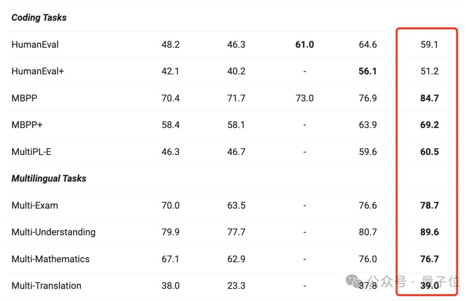476x301 pixels.
Task: Click the highlighted 59.1 HumanEval value
Action: (429, 44)
